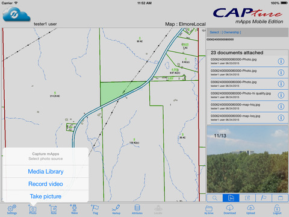The width and height of the screenshot is (289, 217).
Task: Open Settings from the bottom toolbar
Action: pyautogui.click(x=12, y=209)
